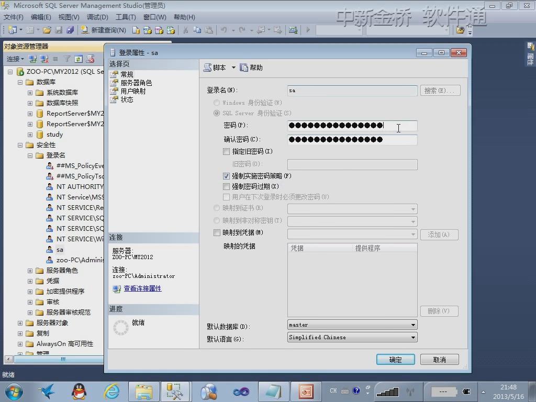Click into the 确认密码(C) field
The height and width of the screenshot is (402, 536).
pyautogui.click(x=352, y=139)
